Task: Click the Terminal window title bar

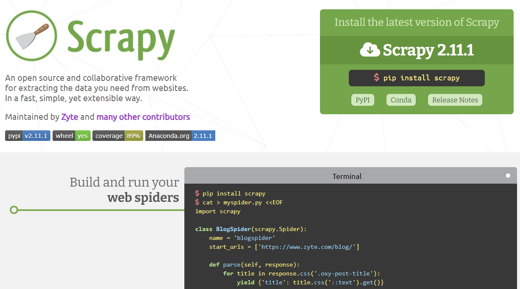Action: point(347,176)
